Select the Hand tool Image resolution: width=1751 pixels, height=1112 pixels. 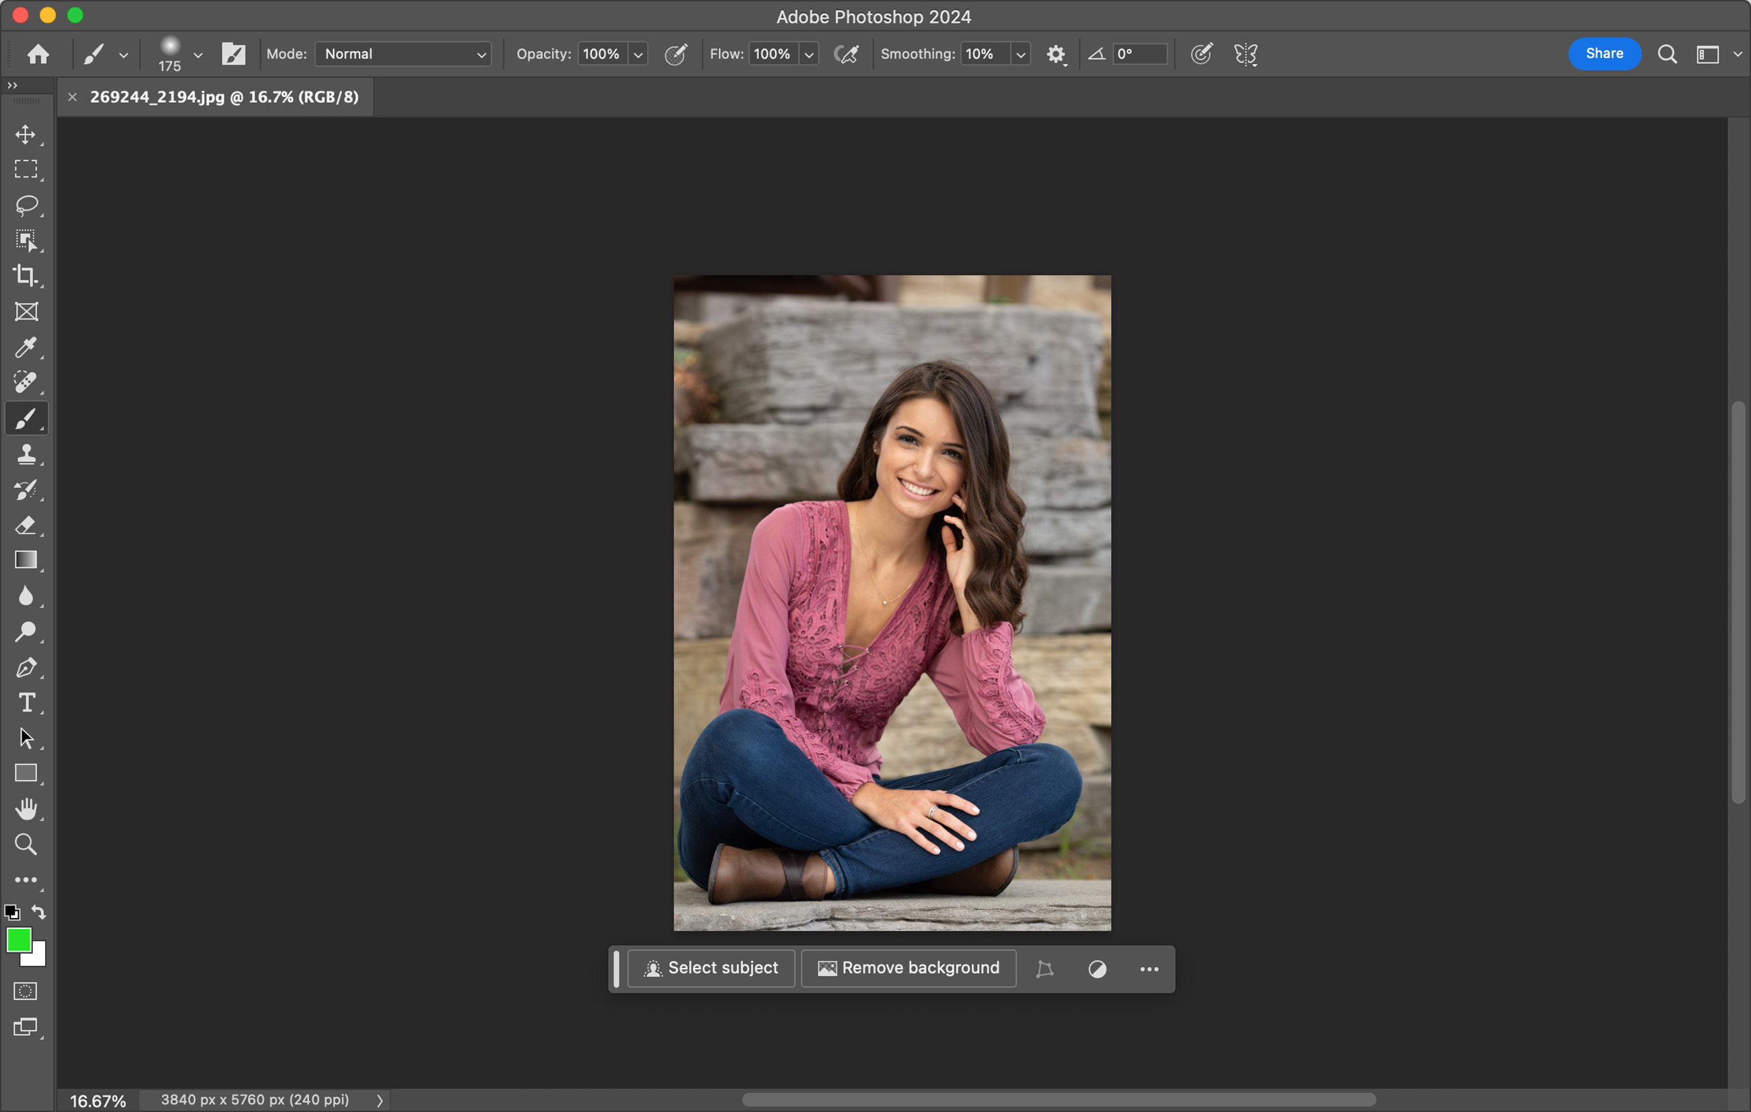pos(26,809)
